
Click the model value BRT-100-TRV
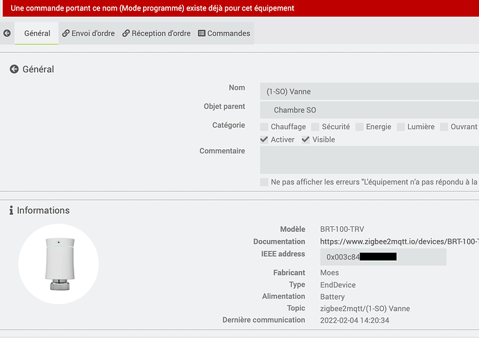click(342, 229)
